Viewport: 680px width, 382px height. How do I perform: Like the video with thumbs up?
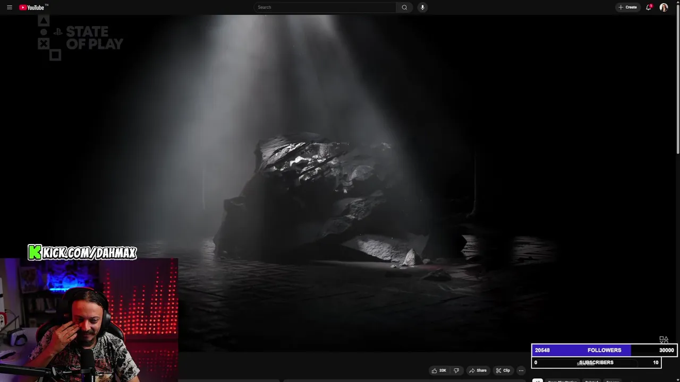pyautogui.click(x=439, y=370)
